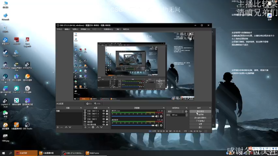Select the 1000.jpg desktop file
278x156 pixels.
coord(5,138)
